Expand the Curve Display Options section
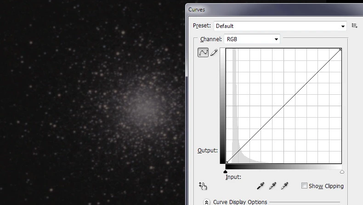 click(207, 202)
